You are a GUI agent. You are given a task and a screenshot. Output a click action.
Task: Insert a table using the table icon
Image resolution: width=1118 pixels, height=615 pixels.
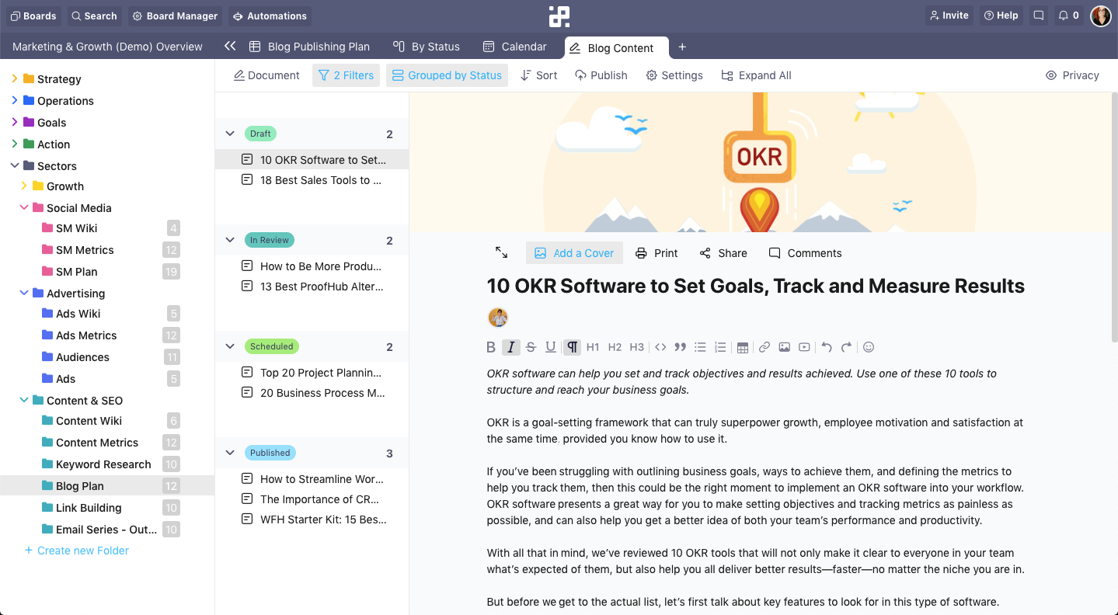(x=743, y=347)
